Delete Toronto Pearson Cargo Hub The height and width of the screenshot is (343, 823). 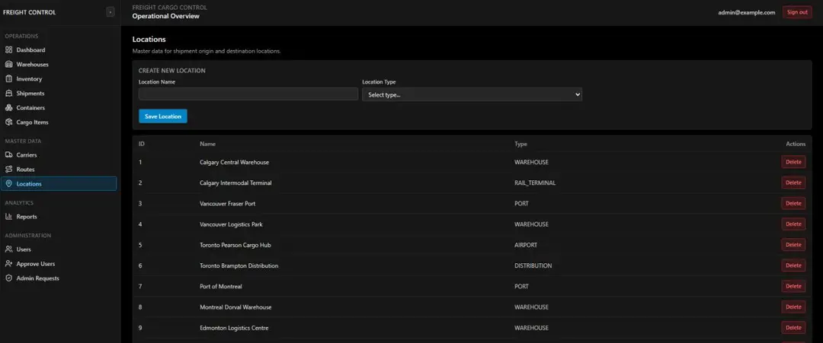coord(793,245)
